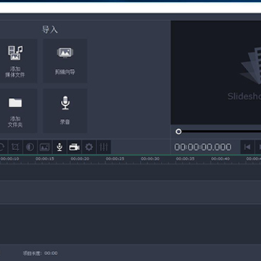Viewport: 261px width, 261px height.
Task: Click the 导入 (import) panel heading
Action: [x=50, y=30]
